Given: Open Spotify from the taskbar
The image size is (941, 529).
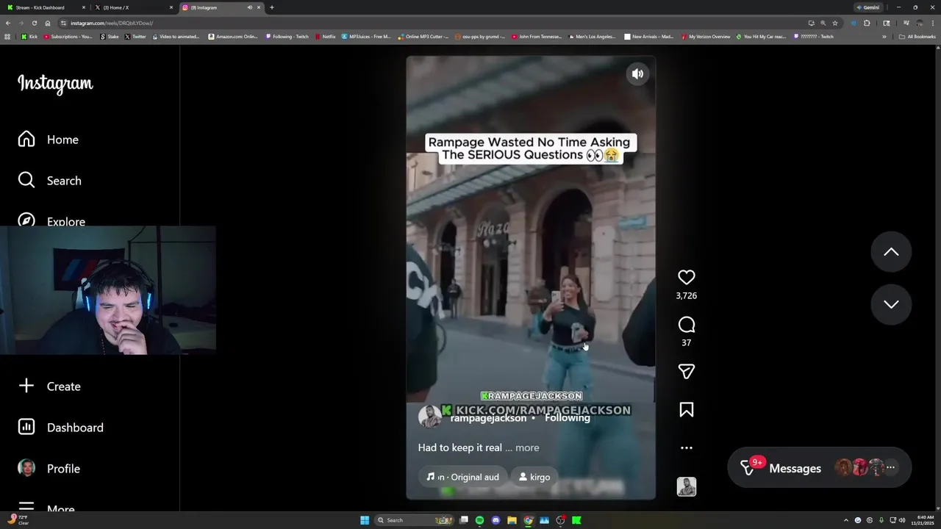Looking at the screenshot, I should tap(479, 520).
